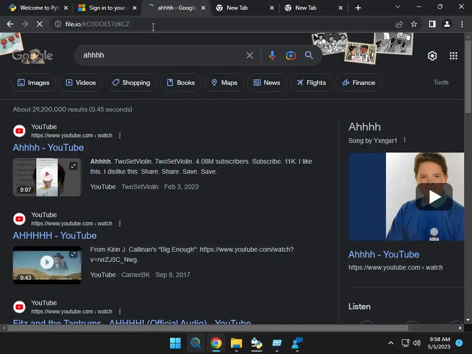Search by image with Google Lens
Screen dimensions: 472x354
tap(290, 55)
